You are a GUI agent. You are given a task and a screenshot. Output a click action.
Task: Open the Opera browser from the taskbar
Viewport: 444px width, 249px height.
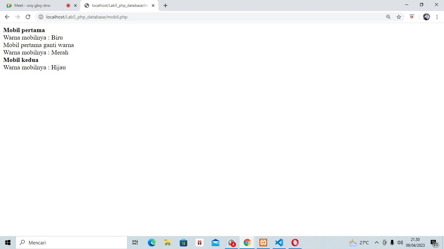tap(294, 243)
